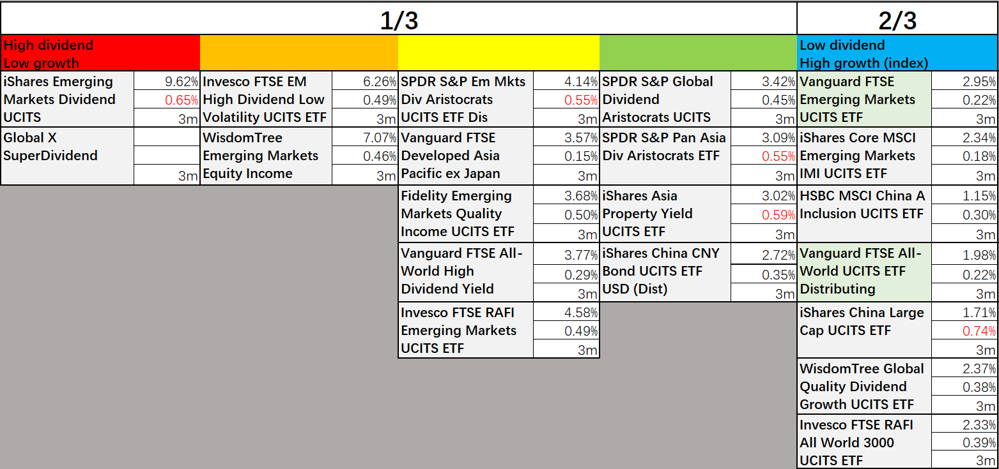
Task: Click the 7.07% yield value
Action: pos(365,138)
